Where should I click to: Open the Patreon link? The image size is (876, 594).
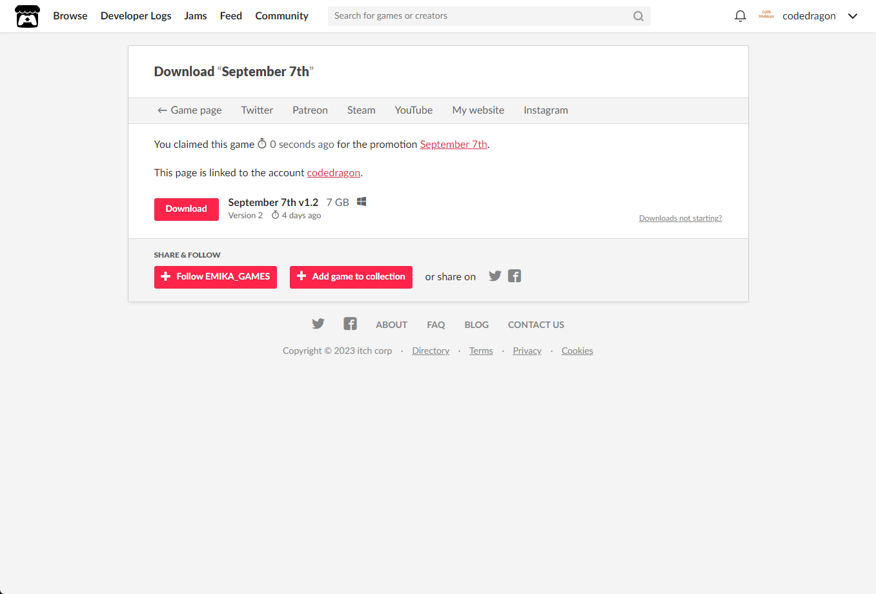310,110
